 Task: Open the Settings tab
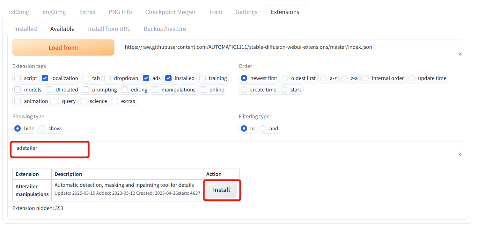point(246,12)
